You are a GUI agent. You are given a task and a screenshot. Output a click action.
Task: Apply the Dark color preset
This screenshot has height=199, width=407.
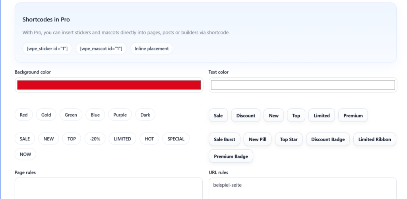click(145, 115)
